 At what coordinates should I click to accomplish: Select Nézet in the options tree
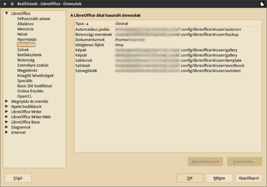(22, 34)
